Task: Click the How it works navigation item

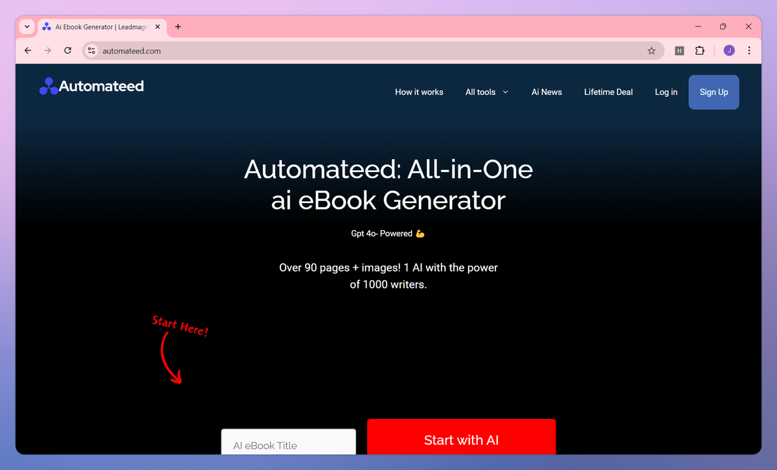Action: pos(419,92)
